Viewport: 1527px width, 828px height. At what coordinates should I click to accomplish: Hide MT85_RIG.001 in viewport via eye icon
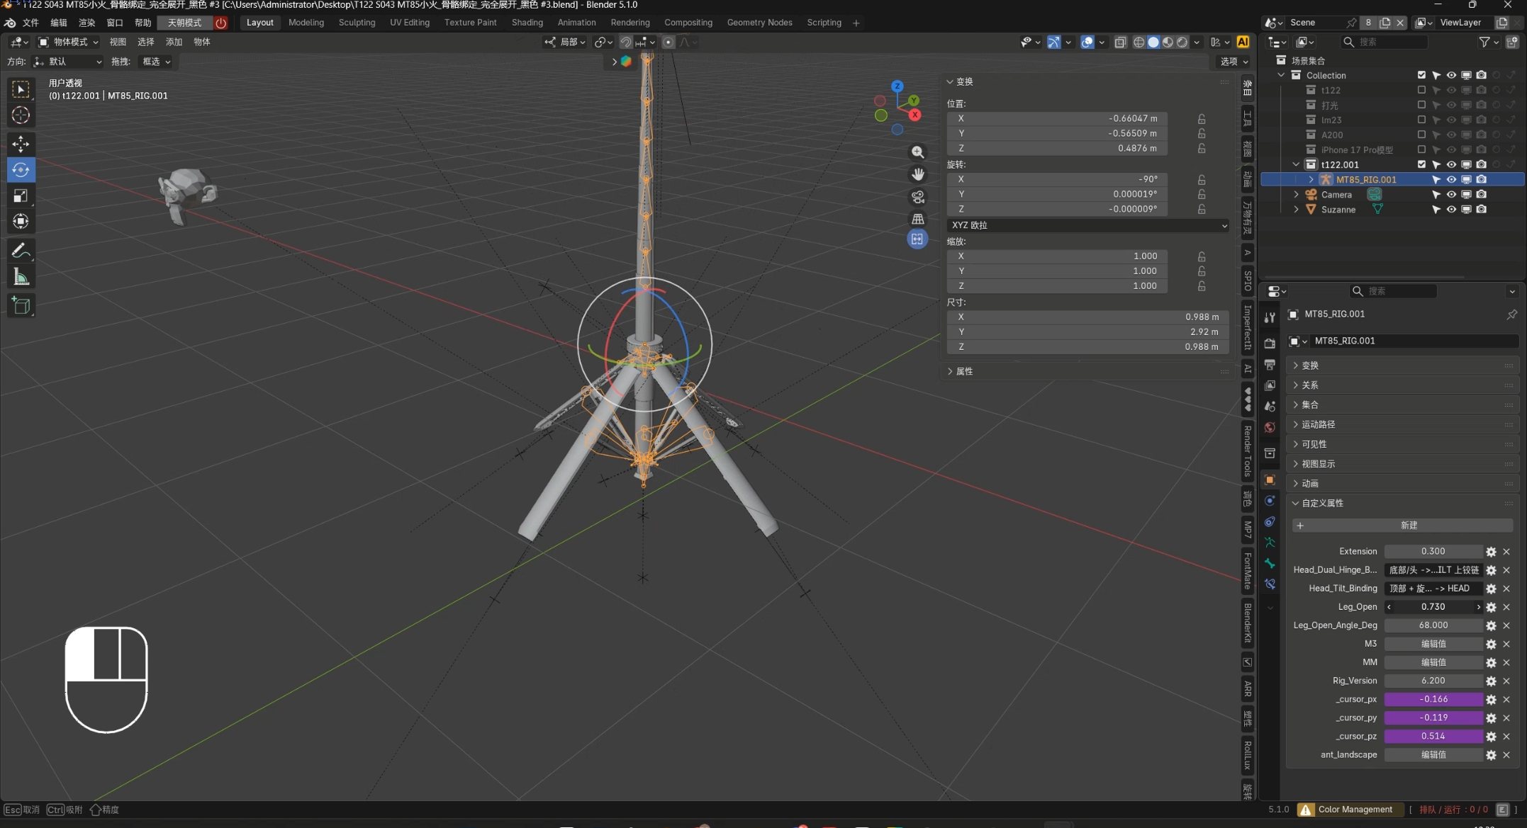tap(1451, 180)
